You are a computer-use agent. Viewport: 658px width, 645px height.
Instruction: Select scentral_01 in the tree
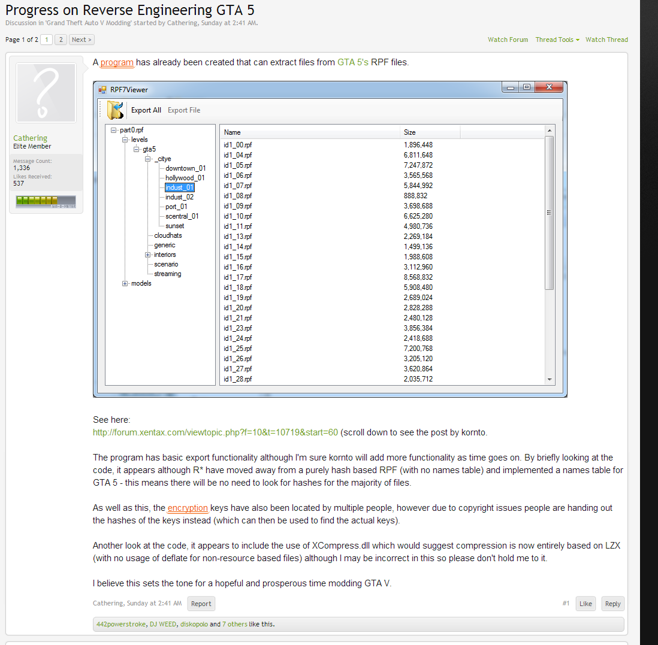[x=182, y=216]
